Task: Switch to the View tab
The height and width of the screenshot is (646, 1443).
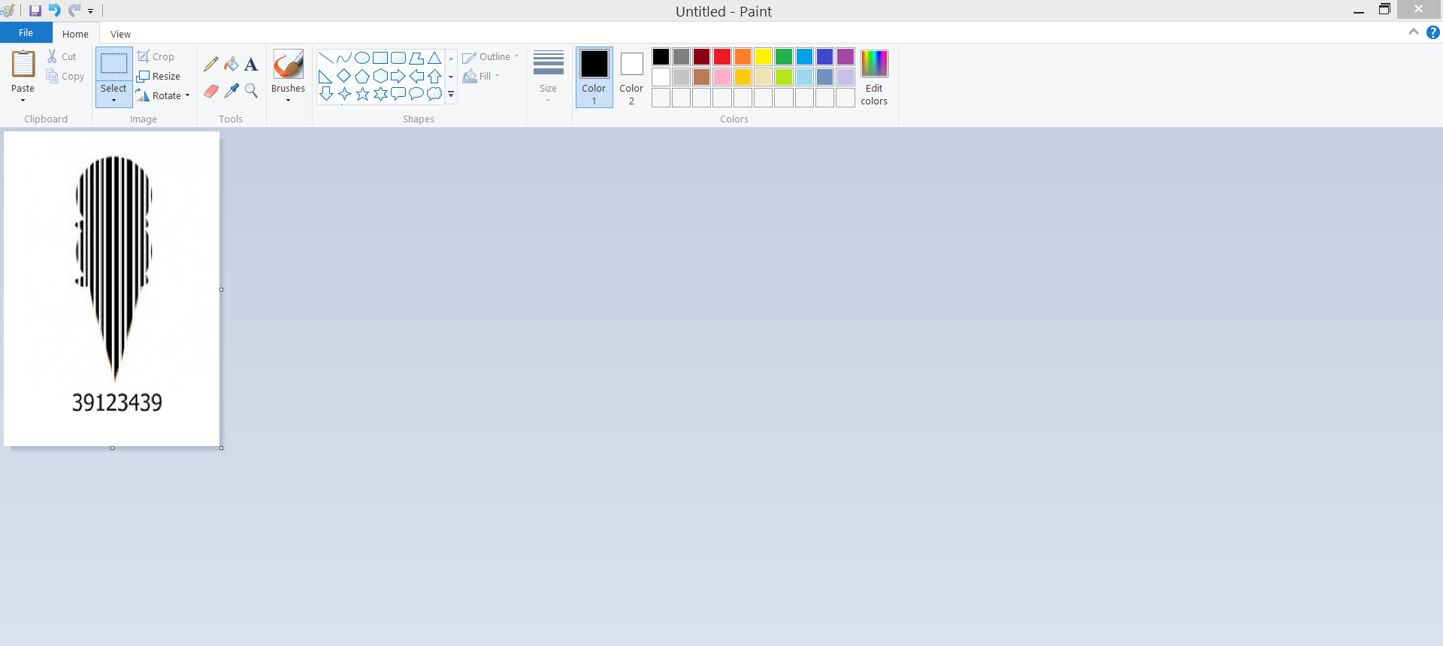Action: point(120,34)
